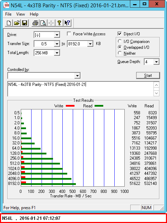Open the File menu
Image resolution: width=167 pixels, height=223 pixels.
pos(8,14)
